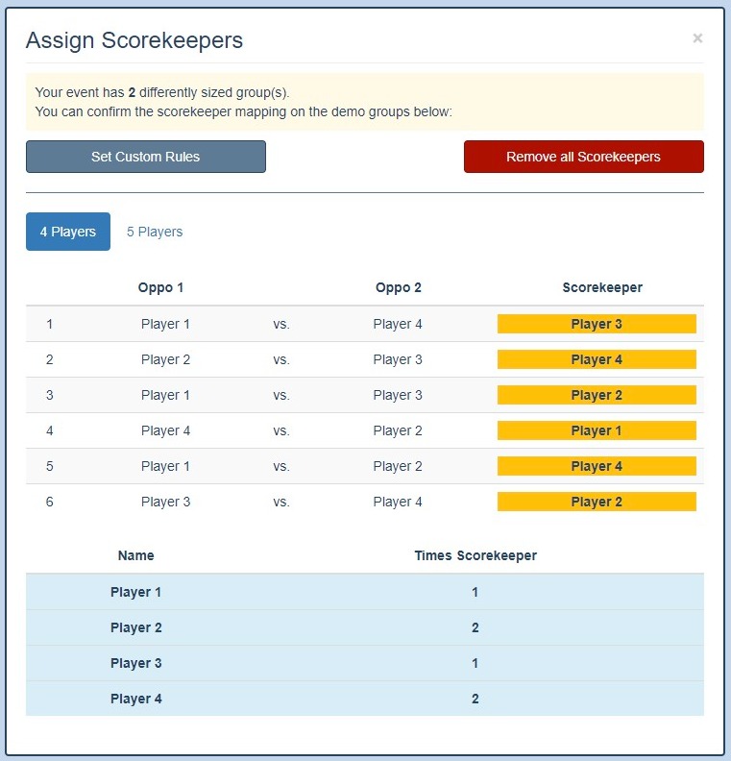Screen dimensions: 731x761
Task: Click the Assign Scorekeepers title
Action: coord(134,40)
